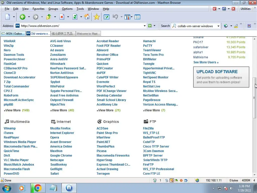Expand the Stop button dropdown arrow
Image resolution: width=257 pixels, height=193 pixels.
tap(68, 17)
